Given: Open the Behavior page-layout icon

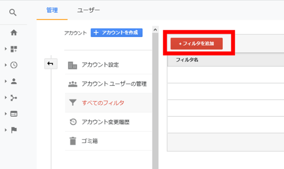Looking at the screenshot, I should click(14, 114).
